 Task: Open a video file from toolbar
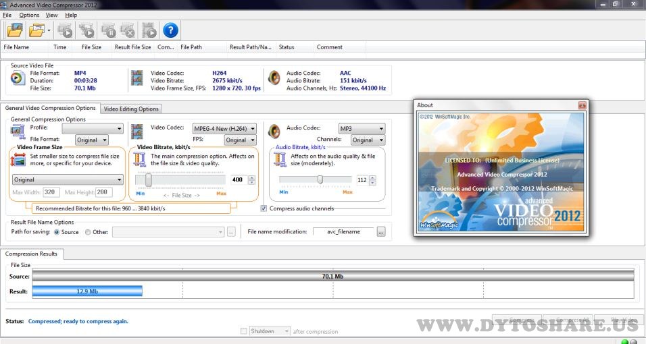pyautogui.click(x=15, y=30)
